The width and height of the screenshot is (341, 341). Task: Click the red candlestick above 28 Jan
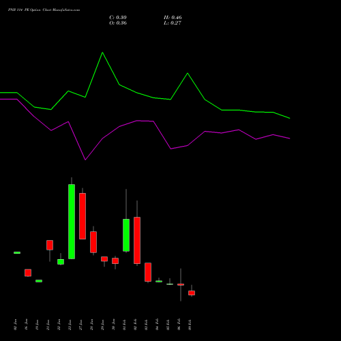(93, 242)
